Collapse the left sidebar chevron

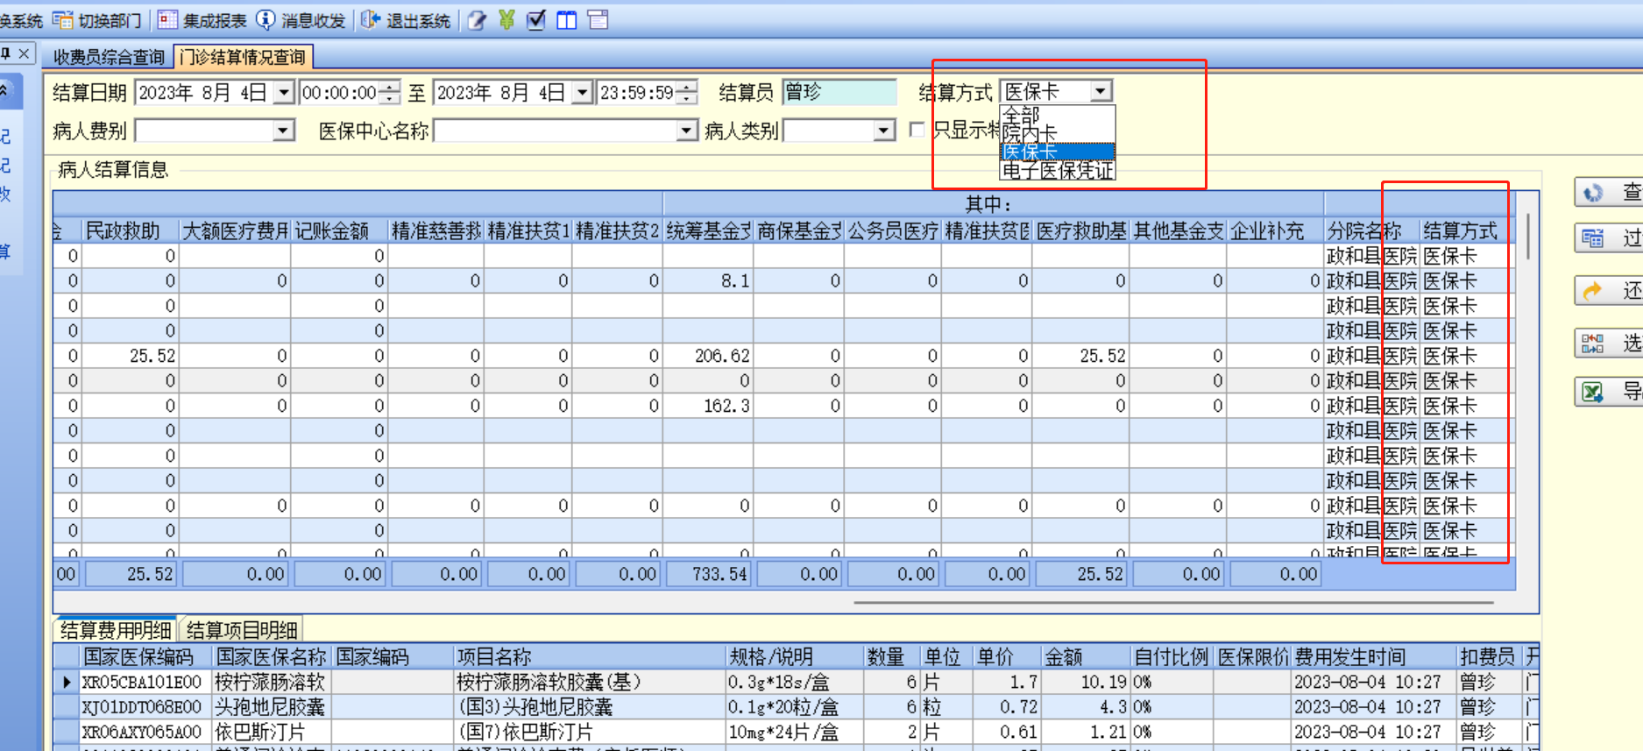click(x=4, y=90)
